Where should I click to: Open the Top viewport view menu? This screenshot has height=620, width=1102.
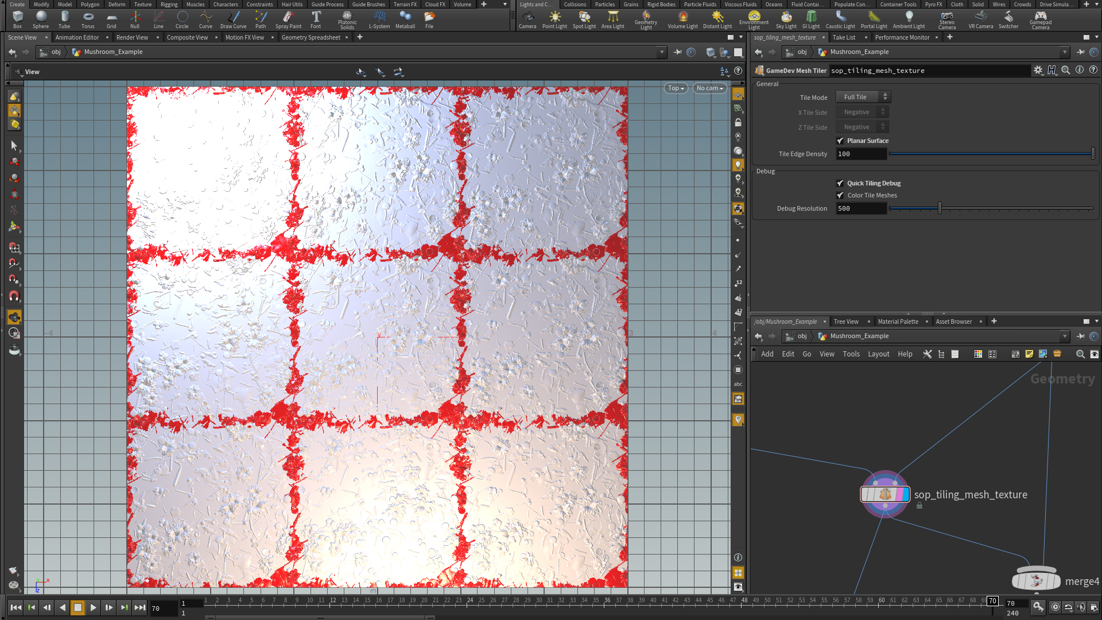coord(676,88)
